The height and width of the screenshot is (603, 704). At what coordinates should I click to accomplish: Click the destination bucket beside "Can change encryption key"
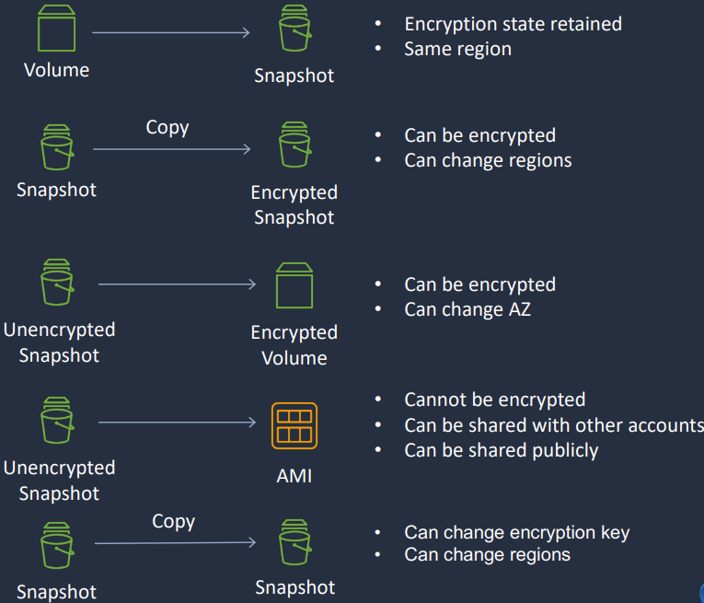pos(294,542)
